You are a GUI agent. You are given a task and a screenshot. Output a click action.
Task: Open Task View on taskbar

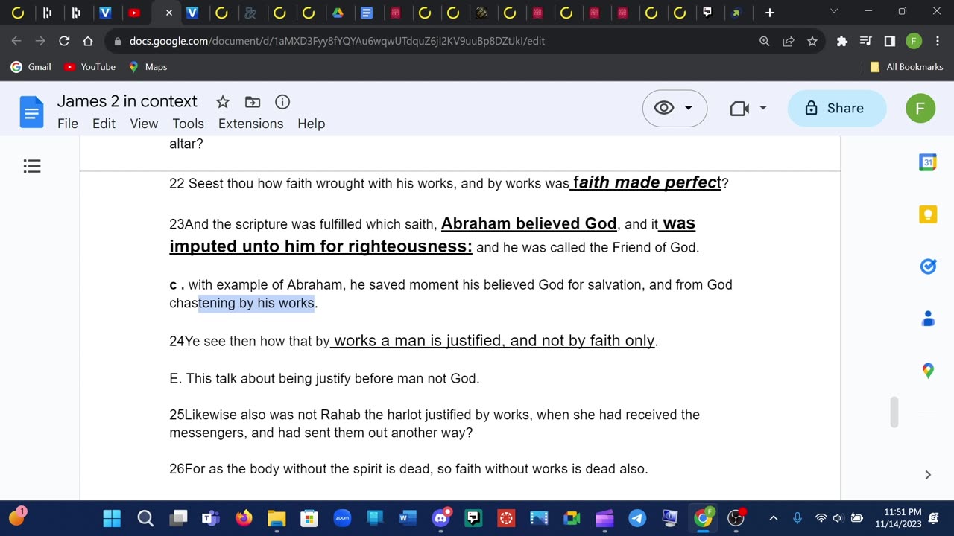tap(178, 518)
